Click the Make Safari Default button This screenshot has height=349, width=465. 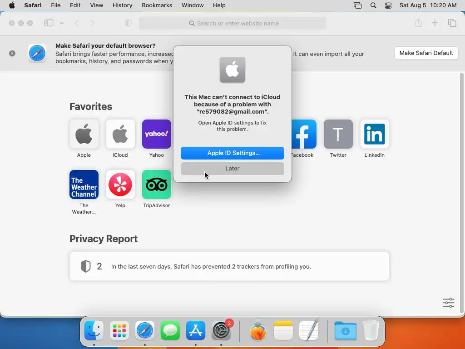pyautogui.click(x=426, y=53)
